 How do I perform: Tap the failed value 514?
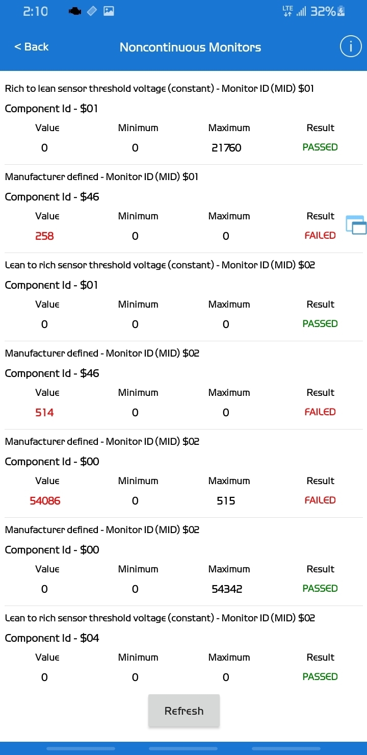44,412
